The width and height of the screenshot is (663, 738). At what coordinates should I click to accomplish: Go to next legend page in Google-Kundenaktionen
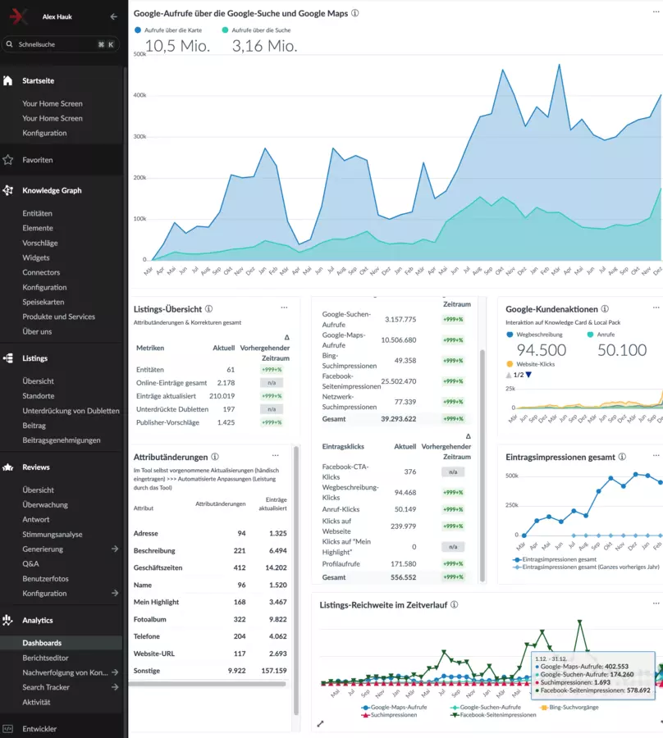coord(528,375)
